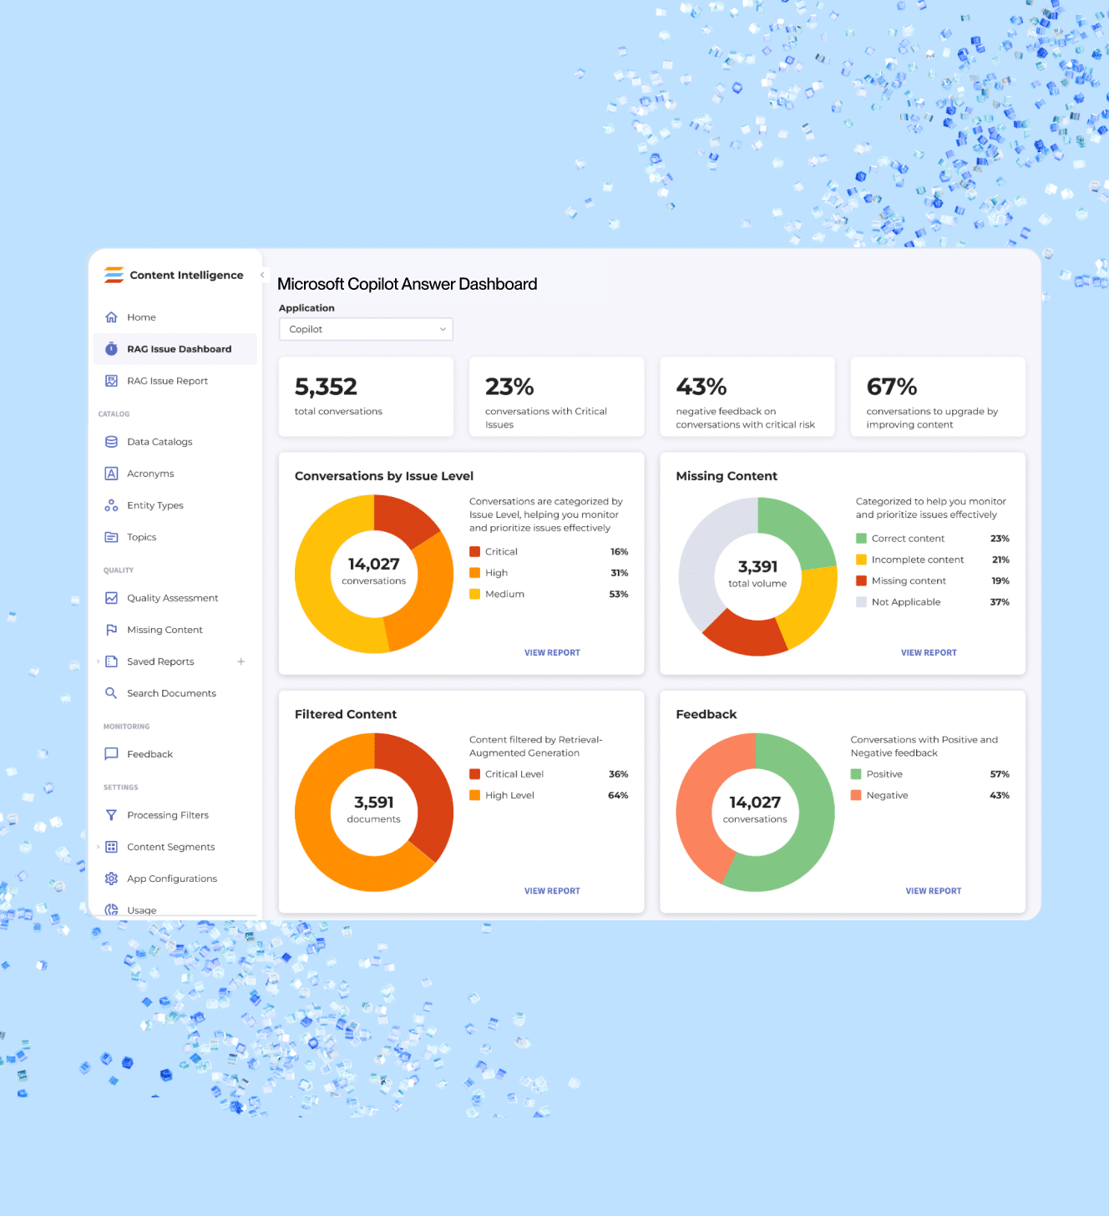Click the RAG Issue Report icon

pos(111,381)
